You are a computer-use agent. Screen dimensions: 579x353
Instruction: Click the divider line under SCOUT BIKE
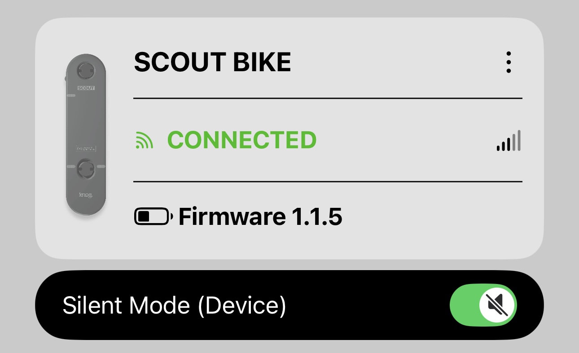point(328,98)
